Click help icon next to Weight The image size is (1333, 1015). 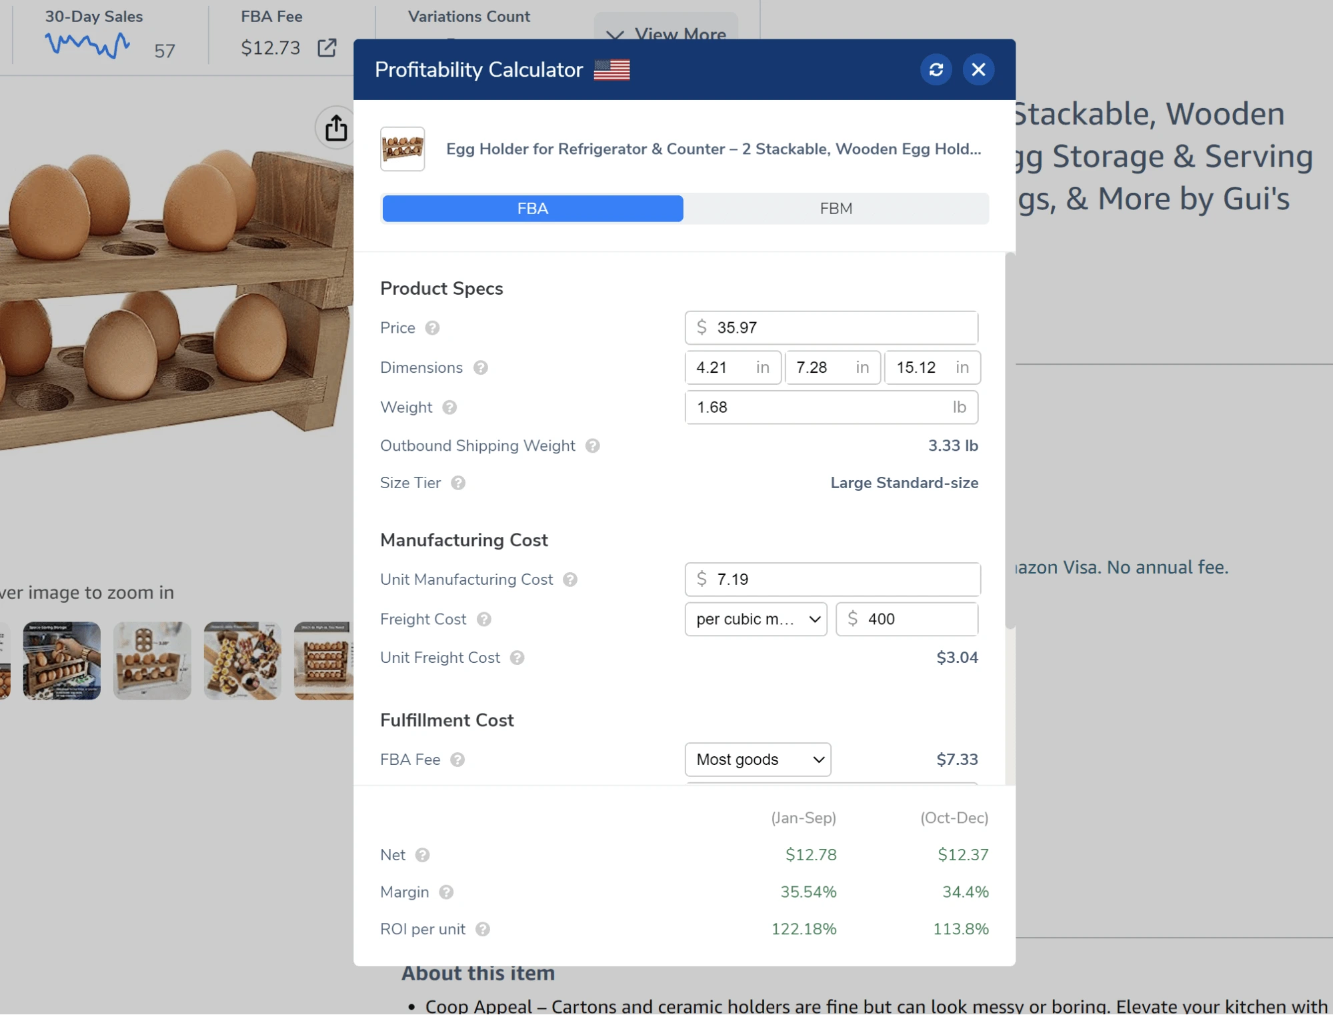point(449,407)
